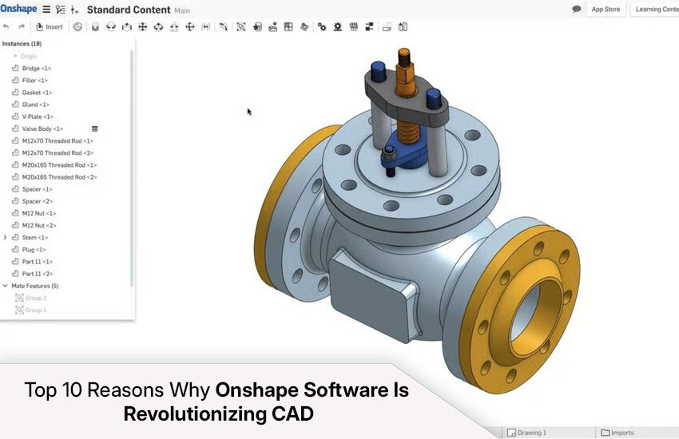Image resolution: width=679 pixels, height=439 pixels.
Task: Expand the Stem <1> instance
Action: click(6, 237)
